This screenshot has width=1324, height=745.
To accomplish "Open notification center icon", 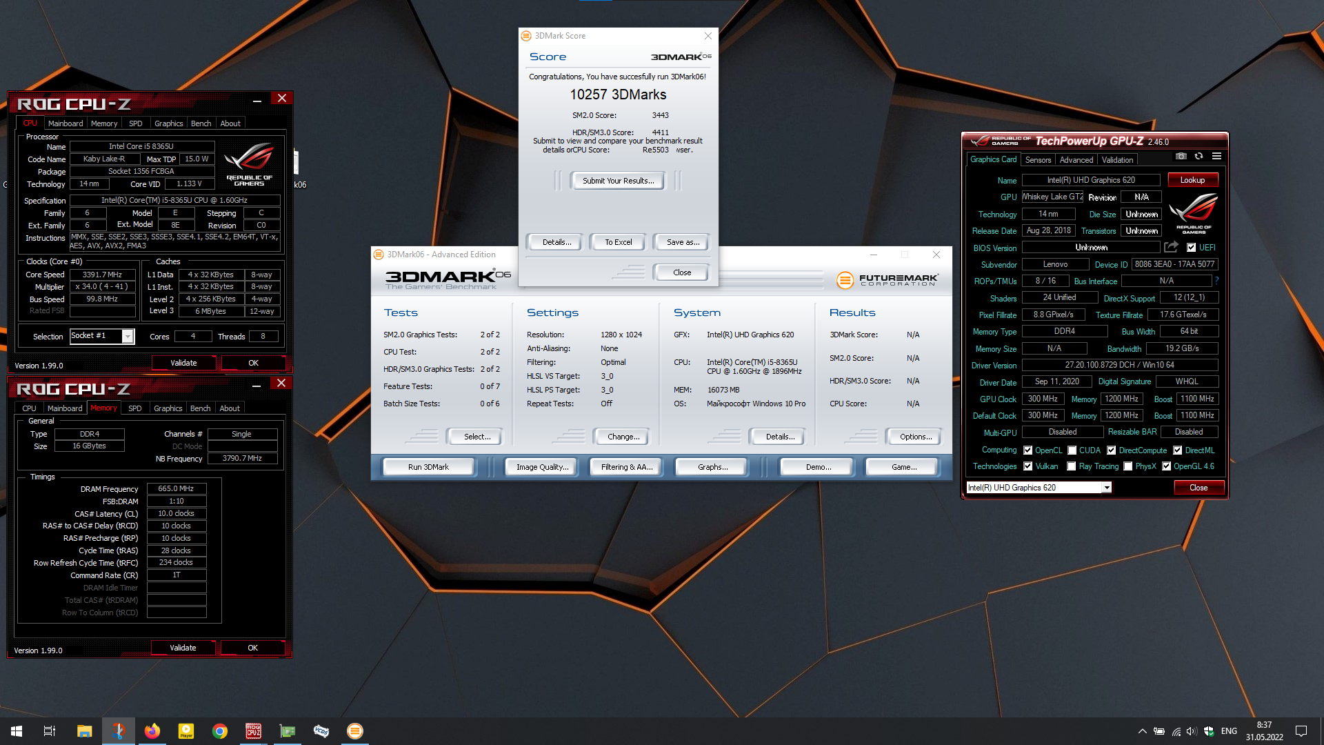I will point(1301,731).
